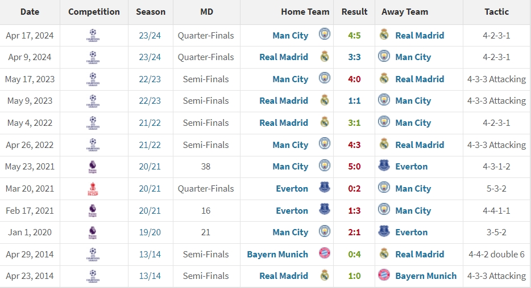Click the Man City crest in the Apr 9, 2024 row

click(384, 57)
